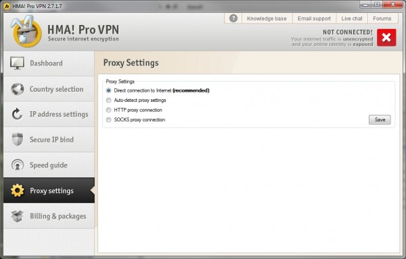The width and height of the screenshot is (406, 259).
Task: Select the Proxy settings menu item
Action: [x=49, y=190]
